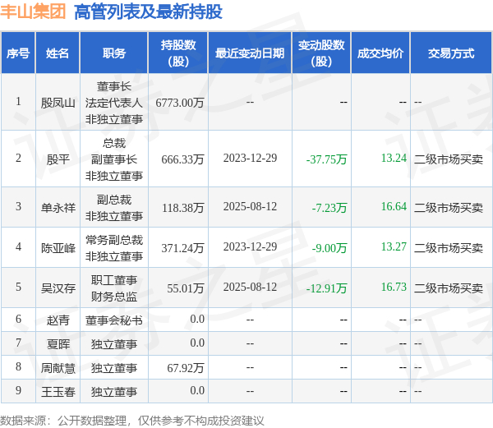
Task: Click the date 2023-12-29 for 殷平
Action: point(250,158)
